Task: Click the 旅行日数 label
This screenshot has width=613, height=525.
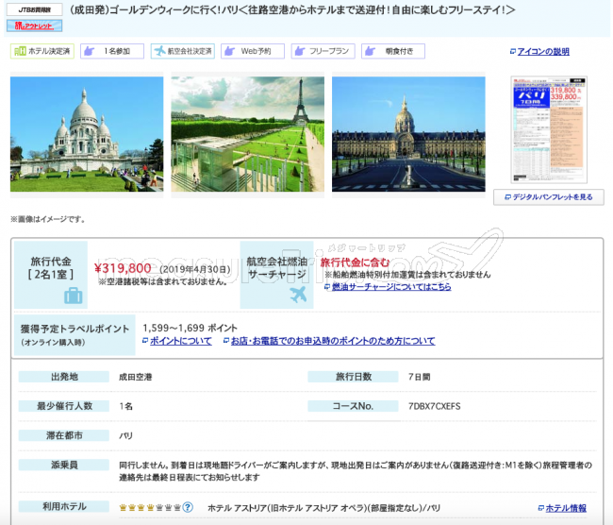Action: tap(353, 377)
